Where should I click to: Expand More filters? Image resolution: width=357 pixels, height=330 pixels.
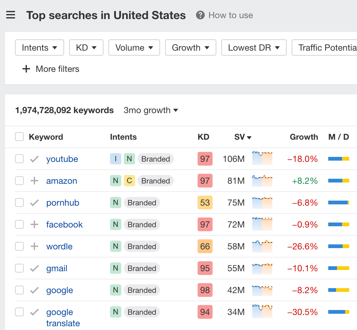click(x=50, y=69)
